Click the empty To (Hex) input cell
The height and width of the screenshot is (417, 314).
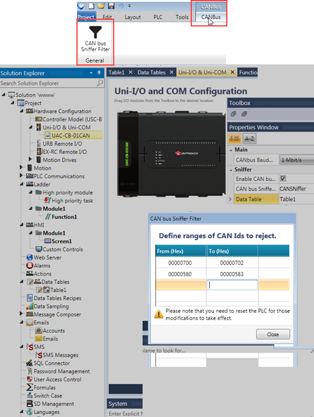[232, 285]
